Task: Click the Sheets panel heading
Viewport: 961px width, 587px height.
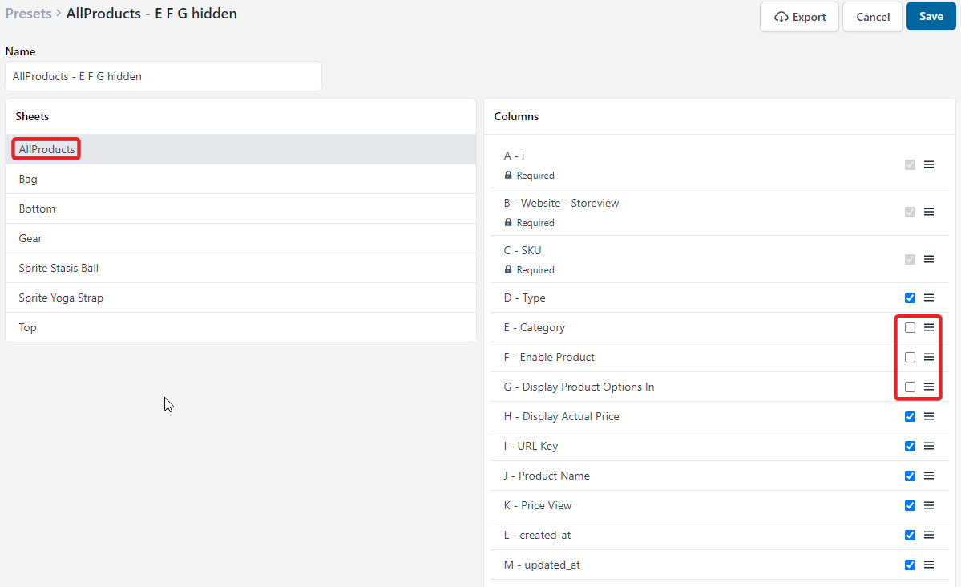Action: point(33,116)
